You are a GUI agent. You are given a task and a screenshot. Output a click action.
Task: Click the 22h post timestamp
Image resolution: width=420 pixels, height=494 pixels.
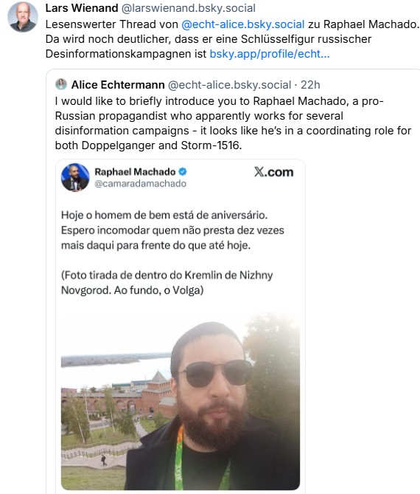310,85
